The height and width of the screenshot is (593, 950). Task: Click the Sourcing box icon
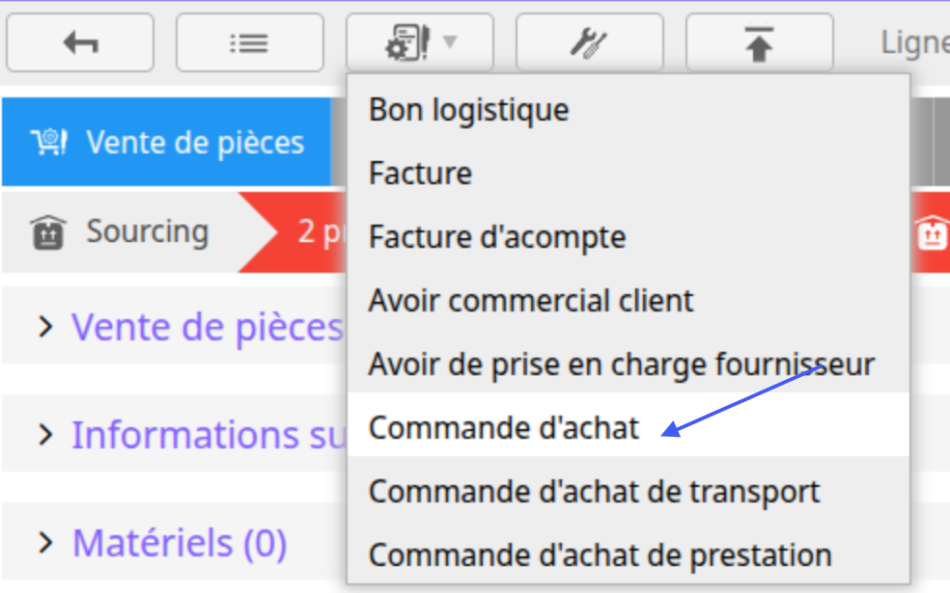pos(48,231)
